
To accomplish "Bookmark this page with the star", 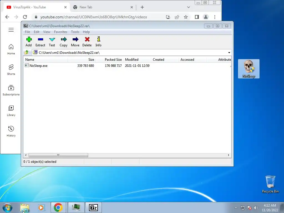I will point(186,17).
